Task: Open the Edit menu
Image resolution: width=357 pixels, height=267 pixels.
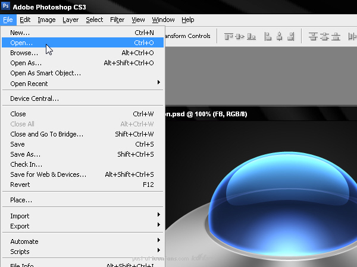Action: 25,20
